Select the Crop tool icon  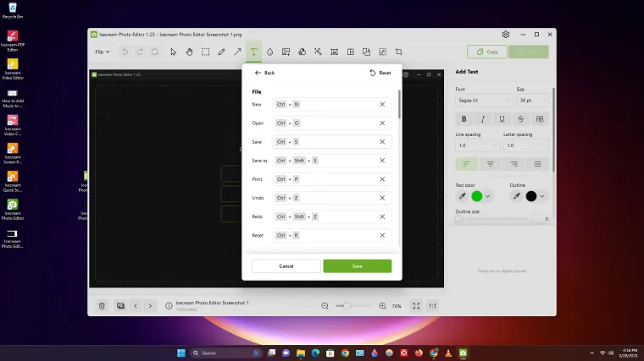(x=398, y=52)
